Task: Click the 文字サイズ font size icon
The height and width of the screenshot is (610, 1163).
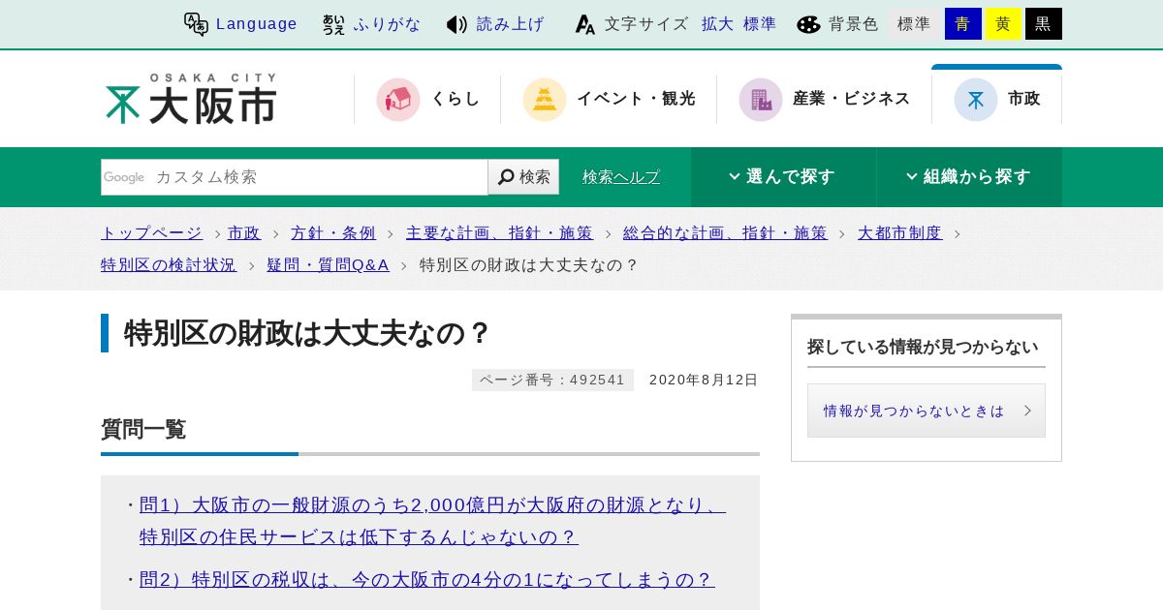Action: coord(584,24)
